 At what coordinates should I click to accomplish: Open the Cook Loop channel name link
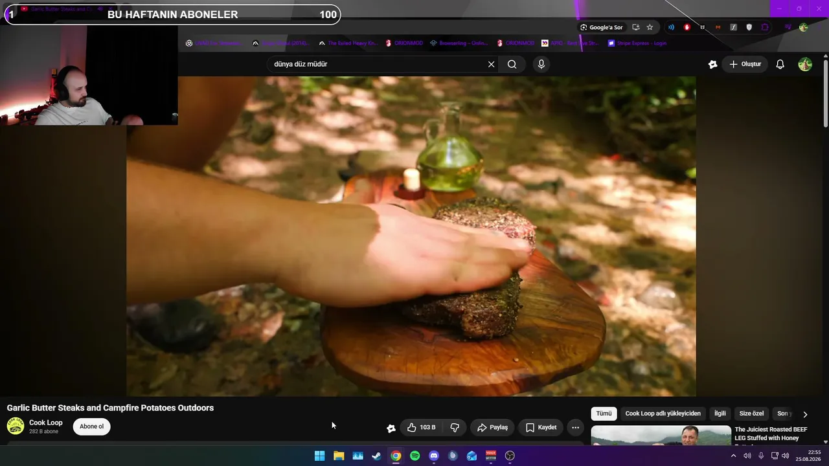46,423
